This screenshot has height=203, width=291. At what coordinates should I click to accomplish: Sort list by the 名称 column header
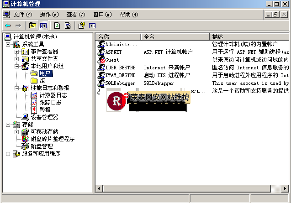(x=118, y=36)
